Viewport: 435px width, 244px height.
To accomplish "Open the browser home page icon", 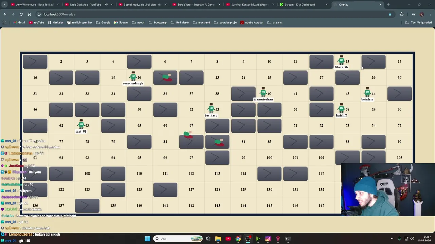I will 29,14.
